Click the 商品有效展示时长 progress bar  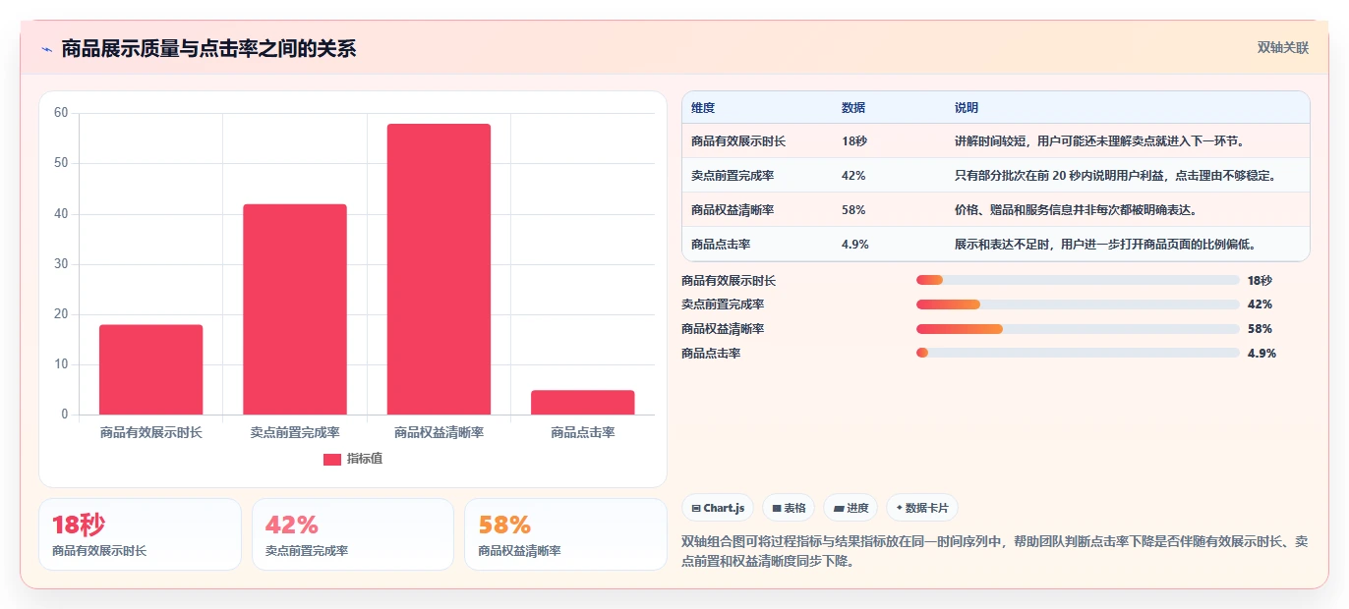1077,280
